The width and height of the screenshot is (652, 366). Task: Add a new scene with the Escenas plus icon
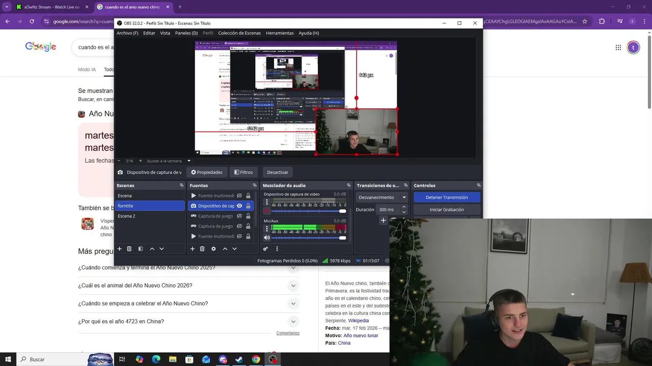[x=120, y=249]
